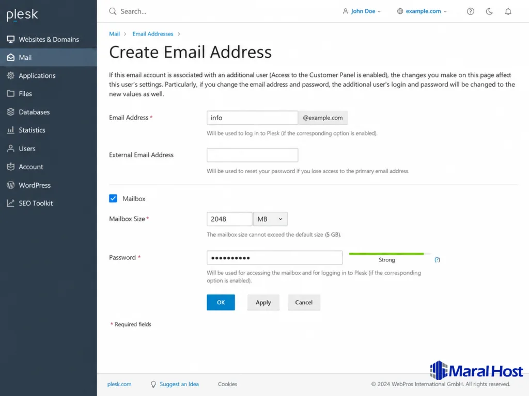
Task: Click the Statistics bar chart icon
Action: (x=11, y=130)
